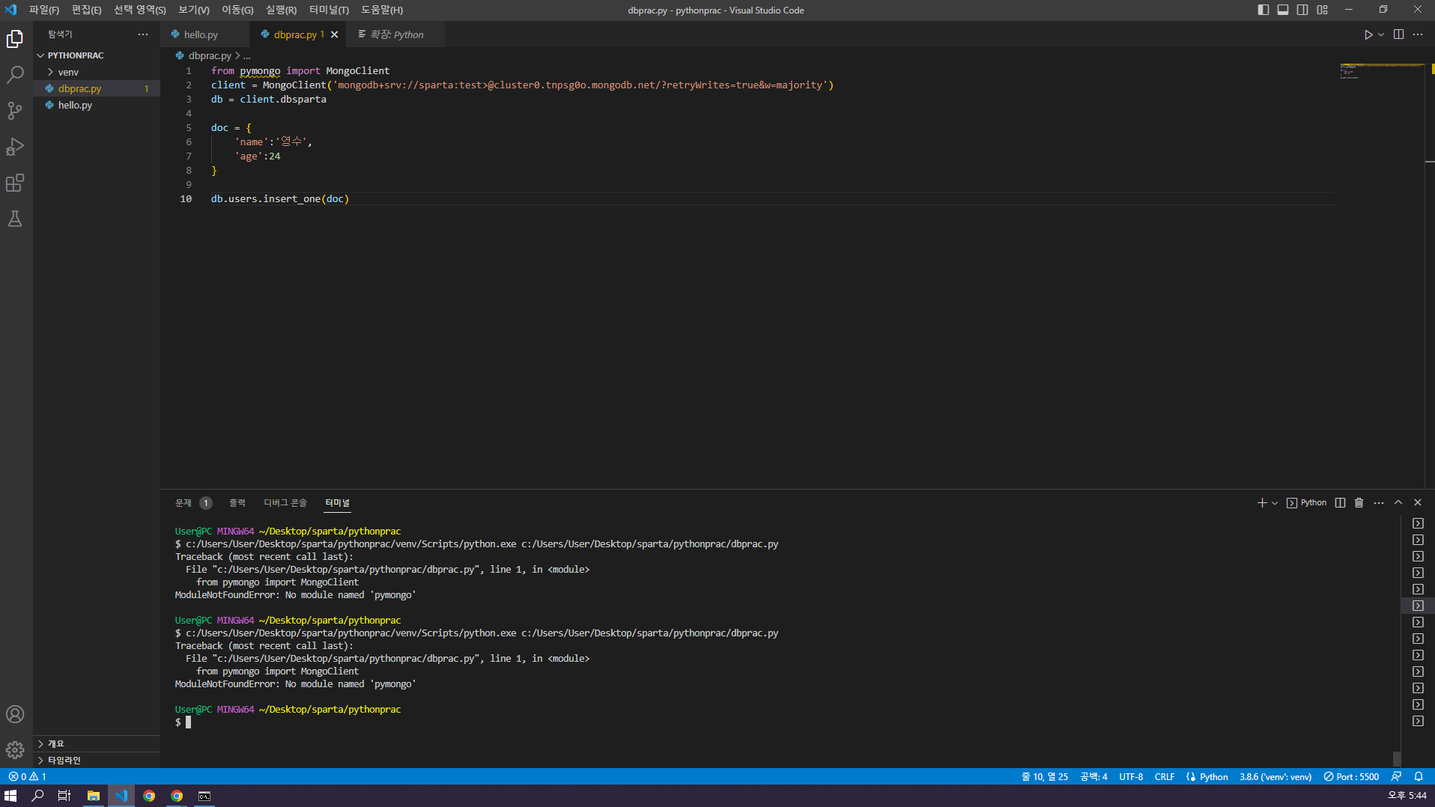
Task: Open the Search view in activity bar
Action: (15, 74)
